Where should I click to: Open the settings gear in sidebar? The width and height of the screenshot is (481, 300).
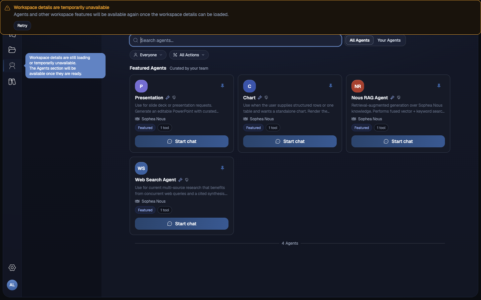(x=12, y=268)
